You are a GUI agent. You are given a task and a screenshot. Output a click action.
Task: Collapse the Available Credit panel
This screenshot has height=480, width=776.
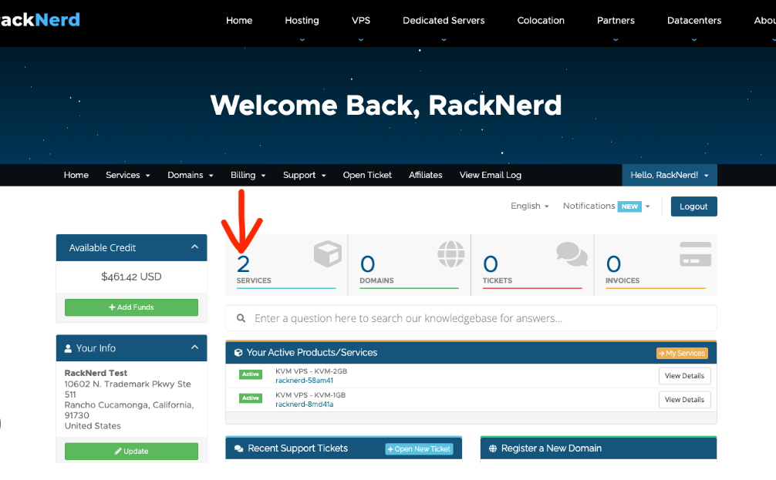[x=194, y=247]
